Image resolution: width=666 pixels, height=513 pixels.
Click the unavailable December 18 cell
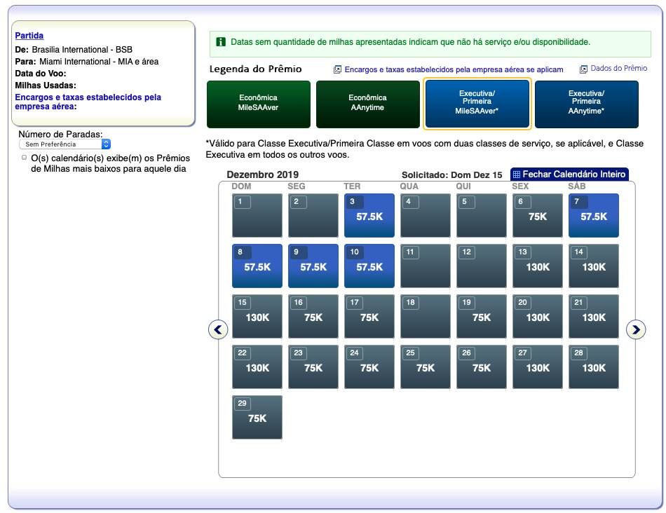pyautogui.click(x=426, y=316)
